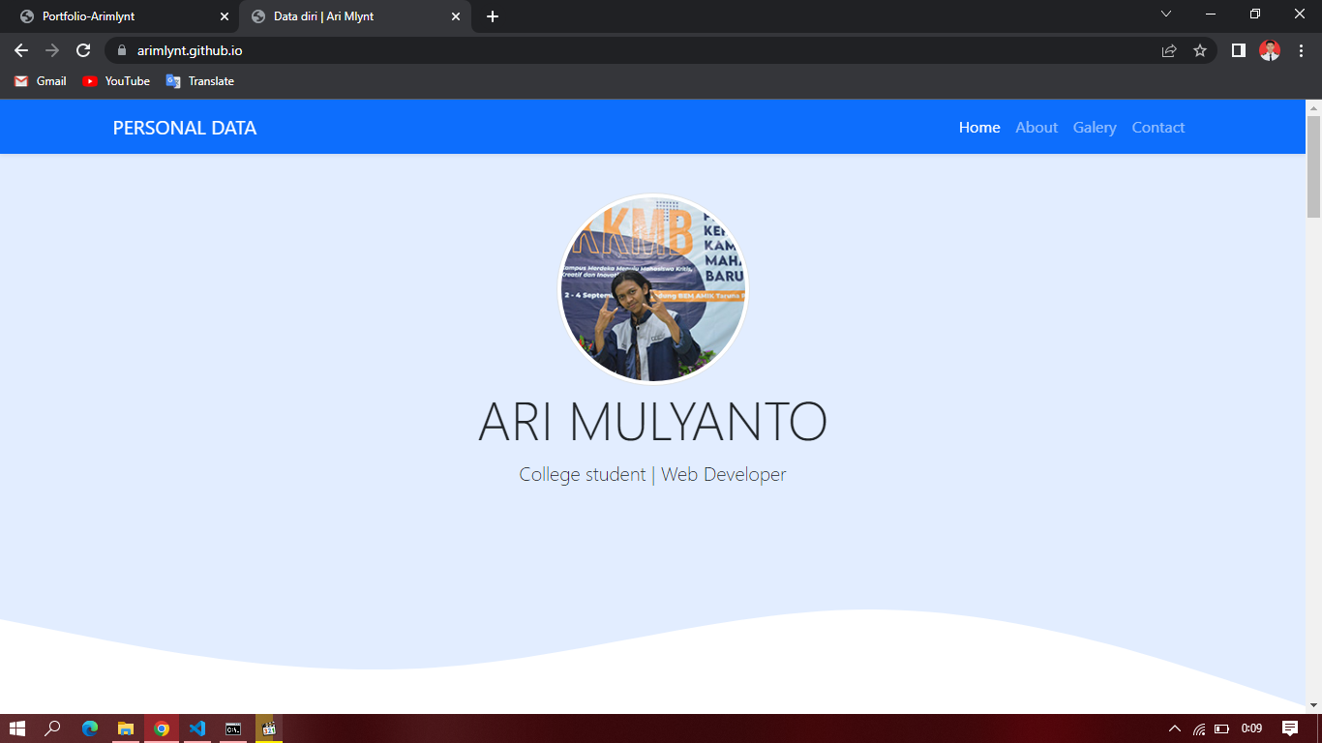
Task: Open the browser side panel icon
Action: (1238, 50)
